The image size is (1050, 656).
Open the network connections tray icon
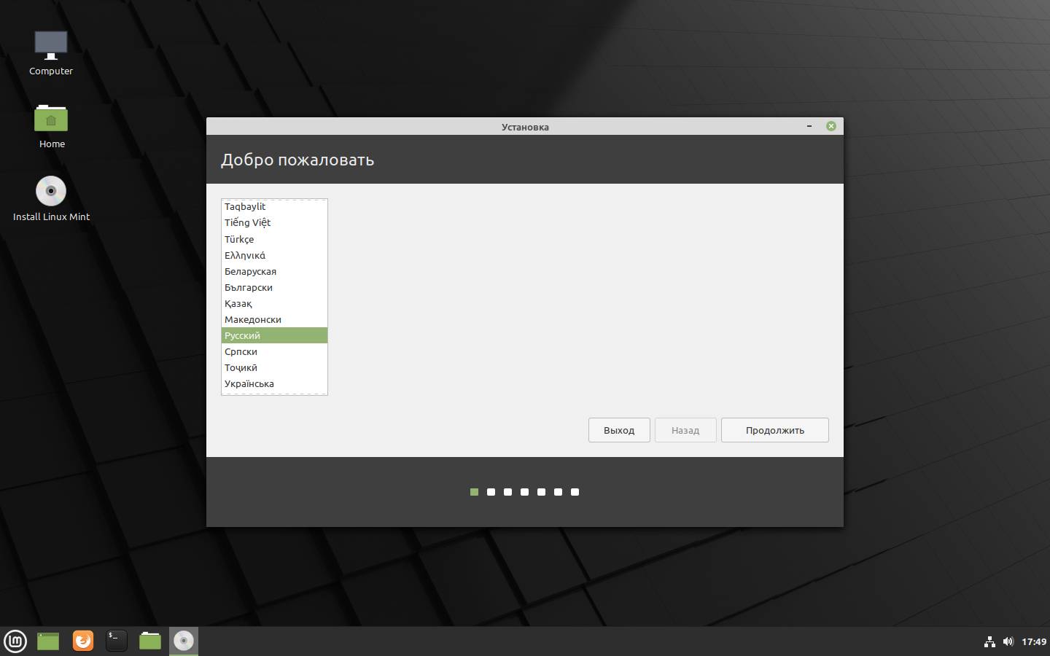pyautogui.click(x=989, y=642)
